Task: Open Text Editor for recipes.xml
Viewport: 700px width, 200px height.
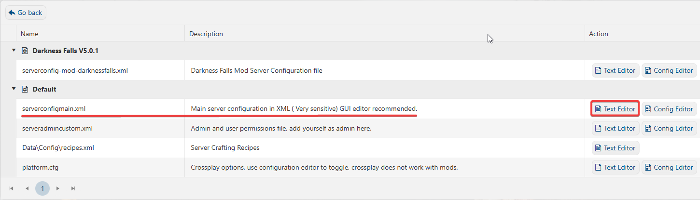Action: point(616,148)
